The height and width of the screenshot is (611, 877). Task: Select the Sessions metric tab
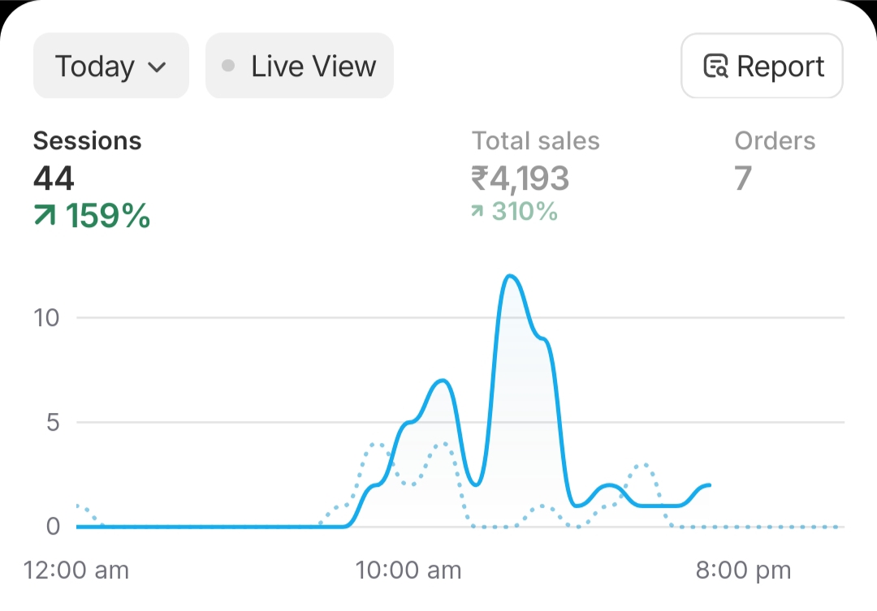click(88, 141)
